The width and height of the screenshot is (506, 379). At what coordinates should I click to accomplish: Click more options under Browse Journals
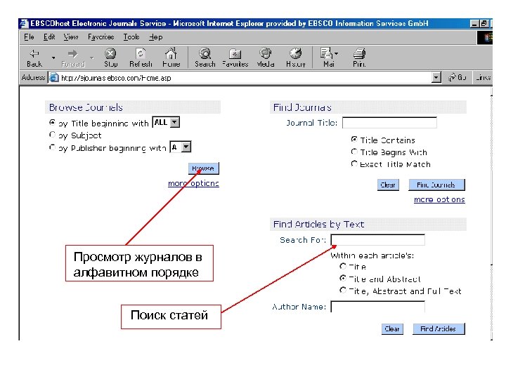tap(193, 183)
